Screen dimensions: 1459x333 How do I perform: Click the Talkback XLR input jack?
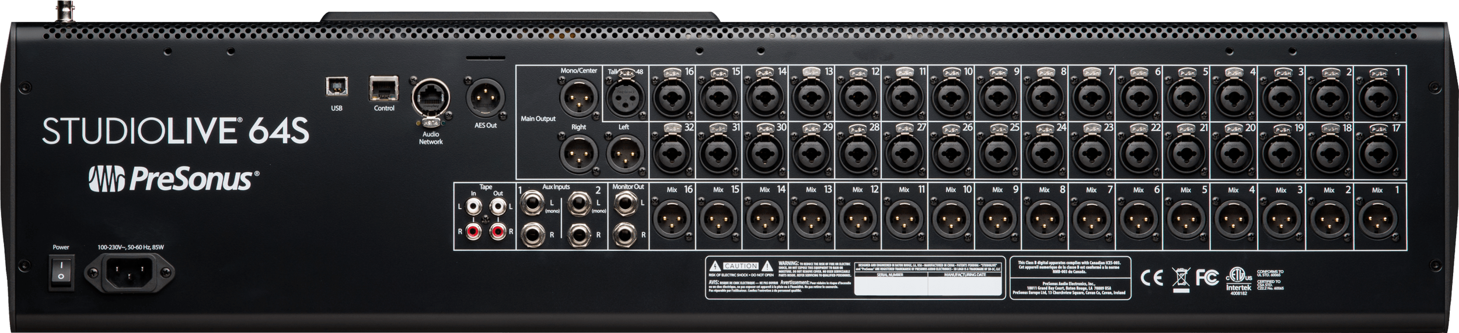pos(625,98)
